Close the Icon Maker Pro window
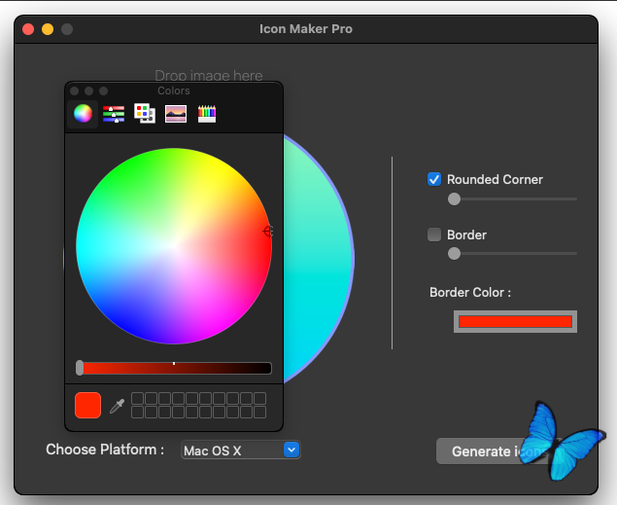This screenshot has height=505, width=617. pos(28,29)
